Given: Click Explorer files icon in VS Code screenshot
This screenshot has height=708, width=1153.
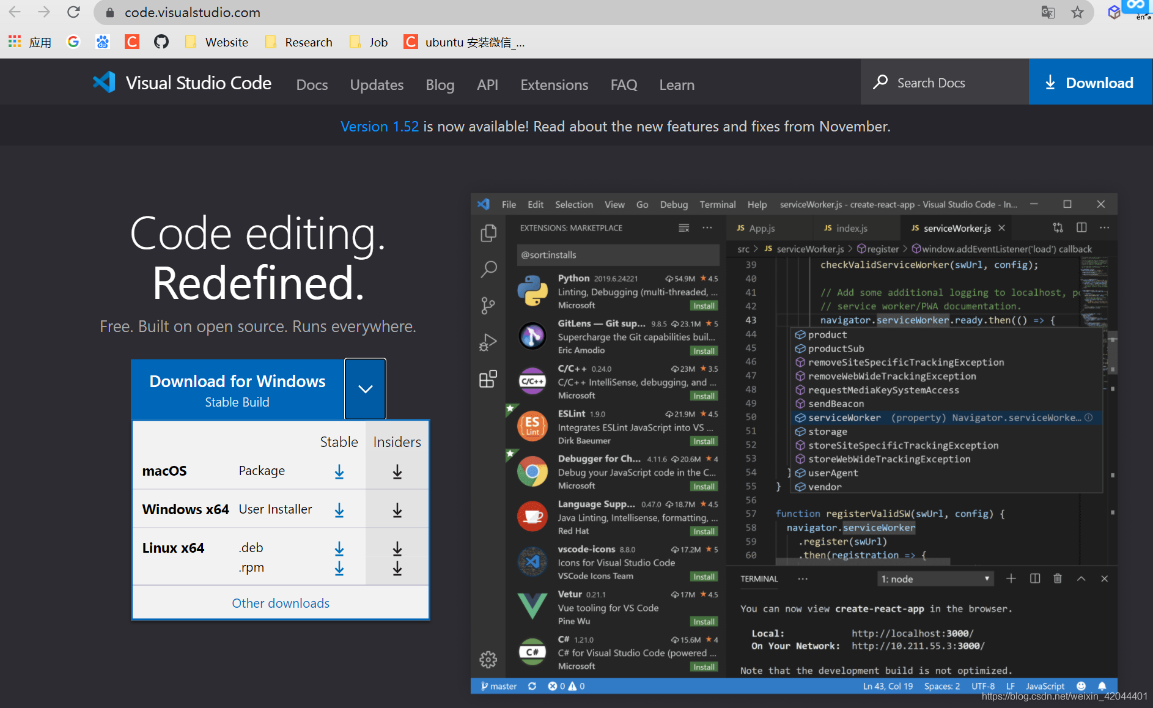Looking at the screenshot, I should pos(488,233).
